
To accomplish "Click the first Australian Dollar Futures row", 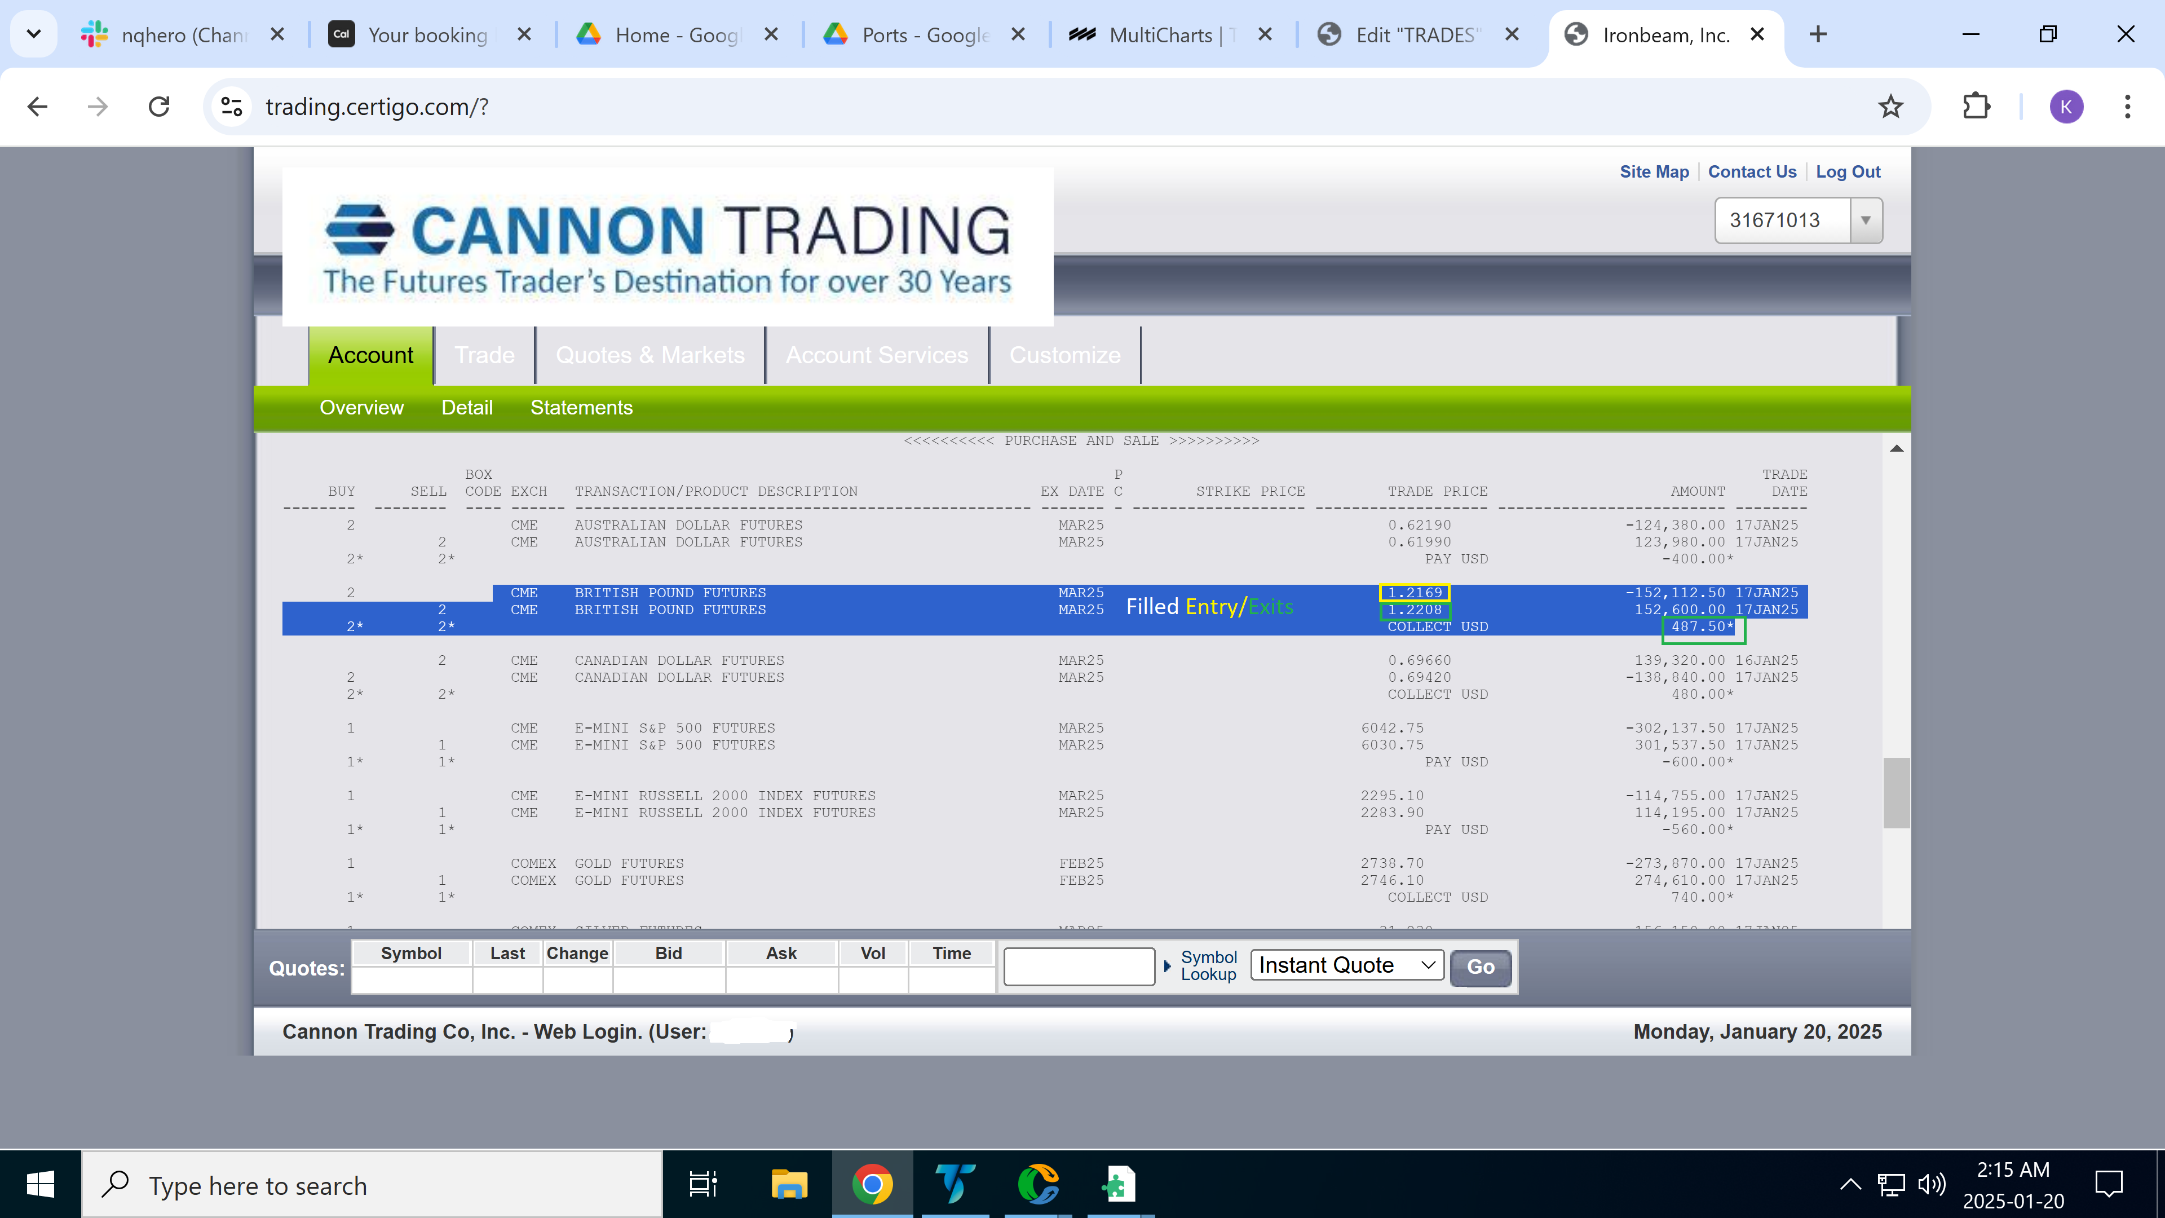I will pos(1045,526).
